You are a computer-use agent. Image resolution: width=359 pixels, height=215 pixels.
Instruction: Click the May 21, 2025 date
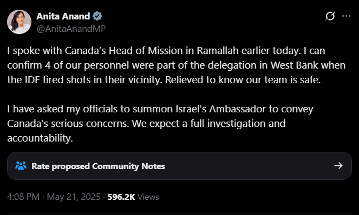[74, 197]
